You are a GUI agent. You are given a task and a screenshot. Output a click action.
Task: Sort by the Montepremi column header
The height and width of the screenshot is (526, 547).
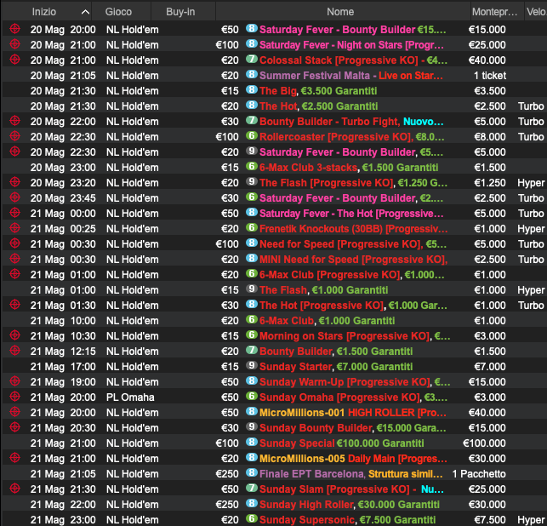(494, 12)
